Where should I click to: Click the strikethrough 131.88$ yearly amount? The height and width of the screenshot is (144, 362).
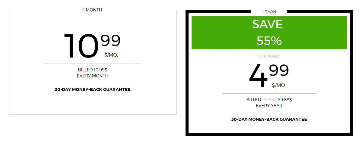269,99
